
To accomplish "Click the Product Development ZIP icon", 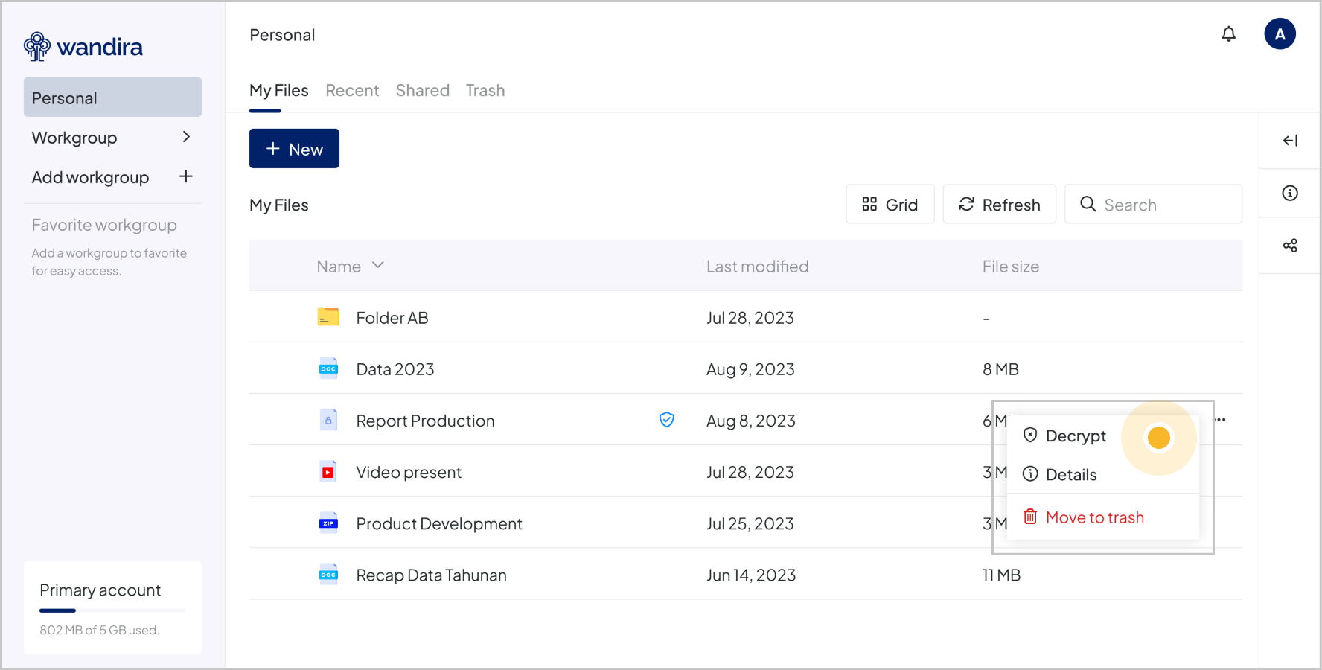I will point(328,523).
